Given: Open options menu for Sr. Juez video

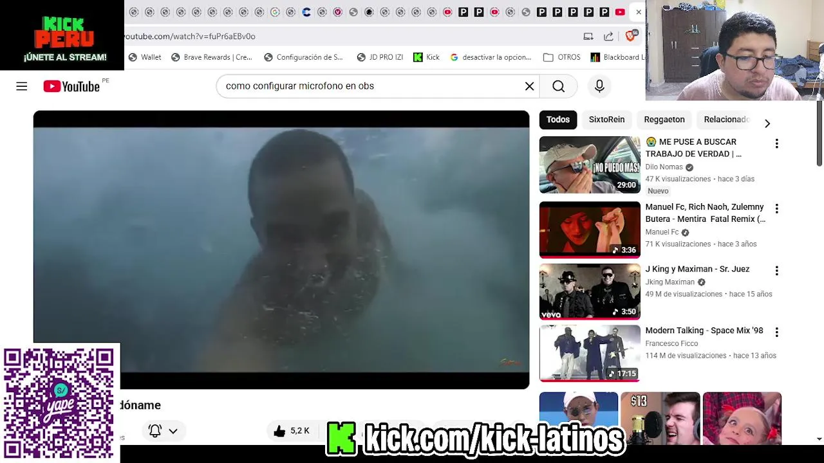Looking at the screenshot, I should (776, 271).
